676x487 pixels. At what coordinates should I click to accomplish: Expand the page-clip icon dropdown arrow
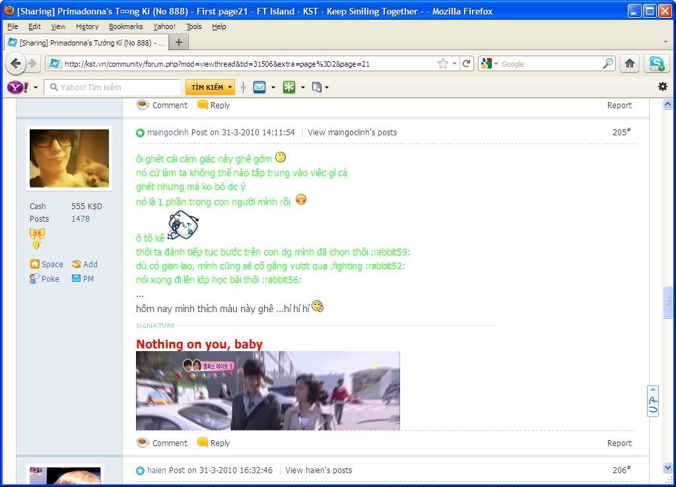click(x=327, y=88)
